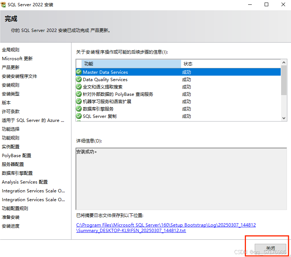Viewport: 291px width, 257px height.
Task: Click the SQL Server setup icon in title bar
Action: [x=3, y=4]
